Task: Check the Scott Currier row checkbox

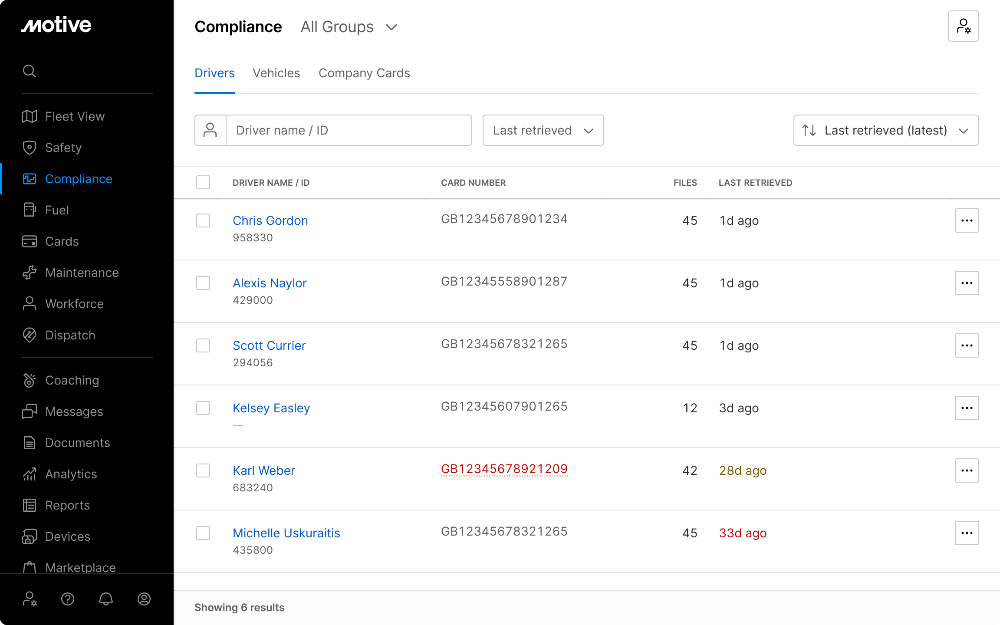Action: [x=203, y=345]
